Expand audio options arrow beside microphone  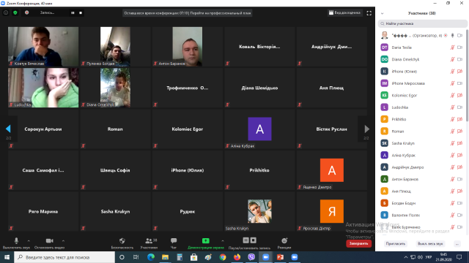coord(29,240)
